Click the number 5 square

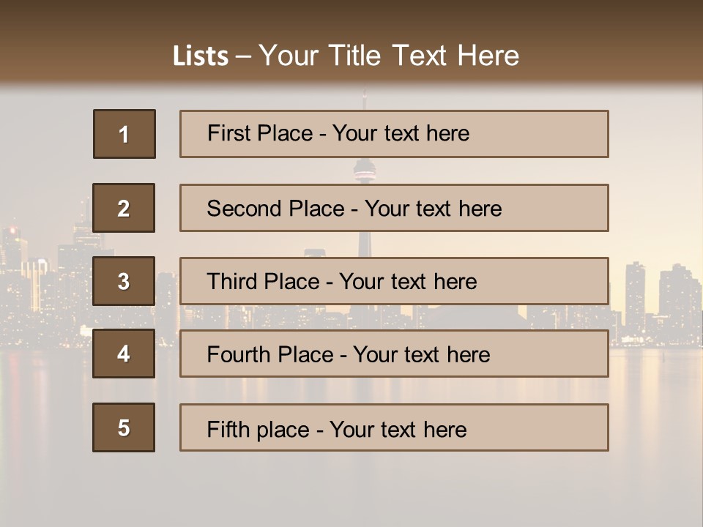(x=124, y=427)
